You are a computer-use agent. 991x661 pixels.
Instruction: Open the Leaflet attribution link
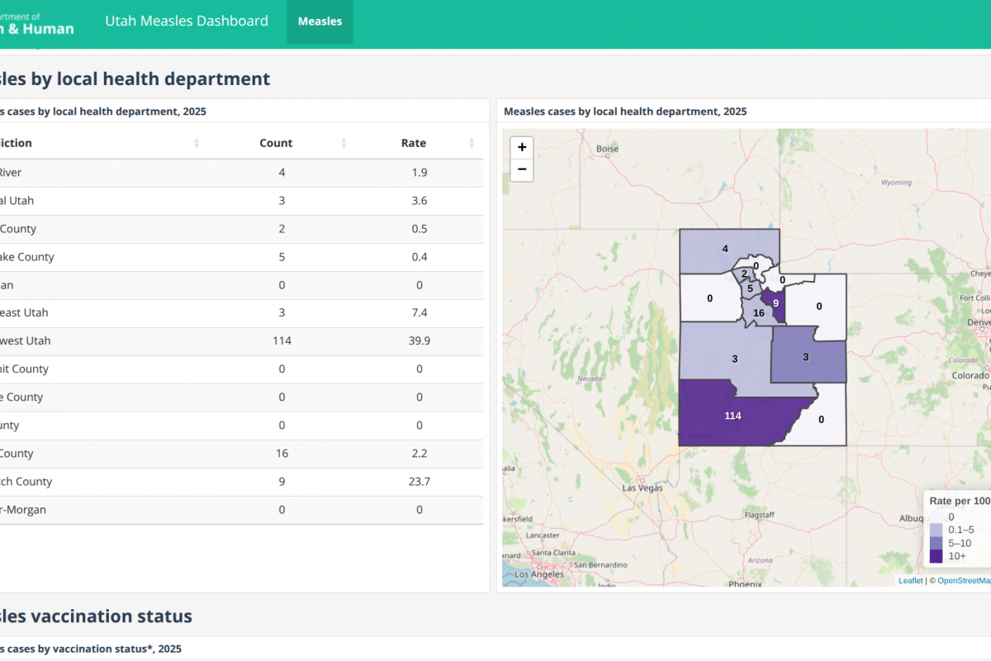910,580
